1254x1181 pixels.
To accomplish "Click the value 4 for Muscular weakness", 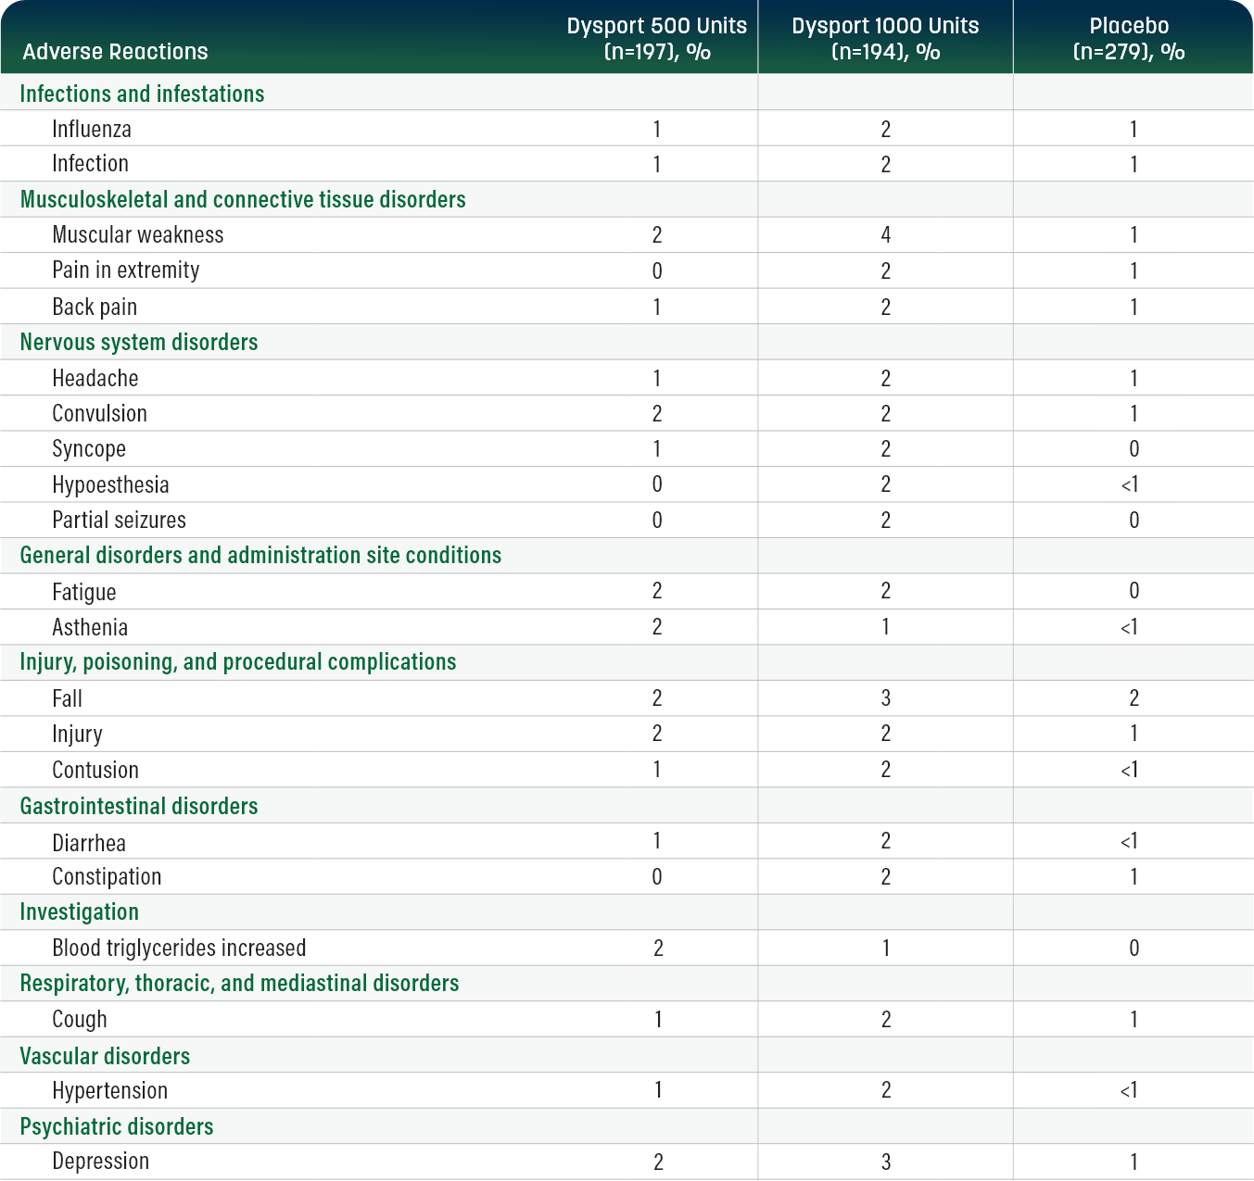I will click(x=885, y=235).
